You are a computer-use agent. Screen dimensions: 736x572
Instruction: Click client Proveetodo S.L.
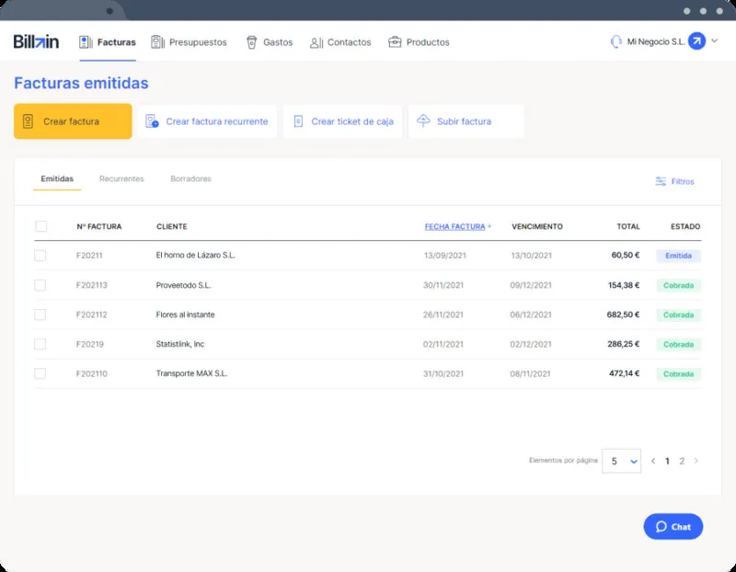[183, 285]
